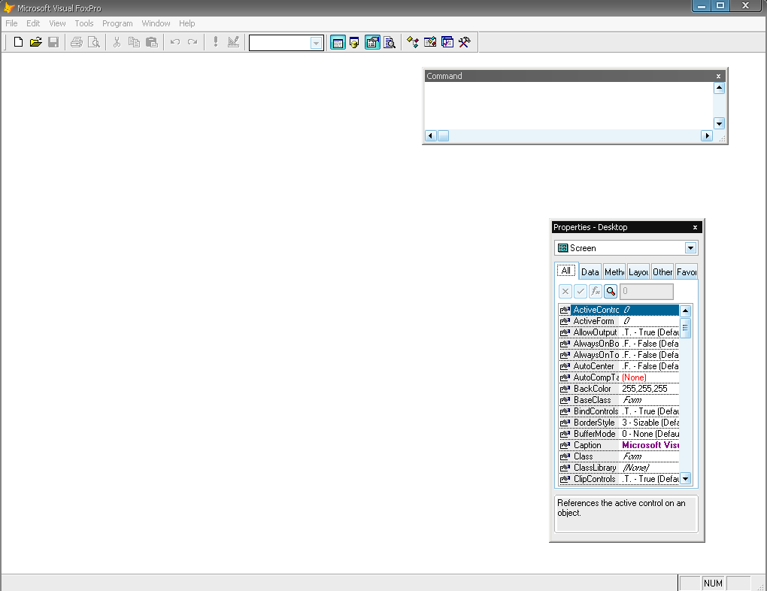Open the Task Pane Manager icon
Image resolution: width=767 pixels, height=591 pixels.
pyautogui.click(x=447, y=43)
